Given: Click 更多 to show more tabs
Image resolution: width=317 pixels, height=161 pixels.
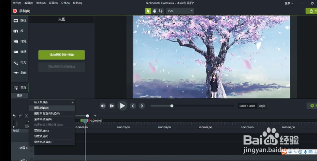Looking at the screenshot, I should point(20,95).
